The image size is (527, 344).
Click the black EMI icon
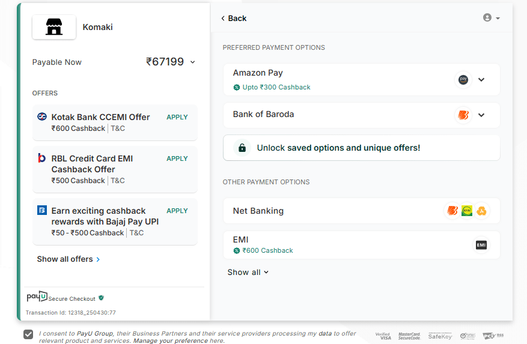[481, 245]
